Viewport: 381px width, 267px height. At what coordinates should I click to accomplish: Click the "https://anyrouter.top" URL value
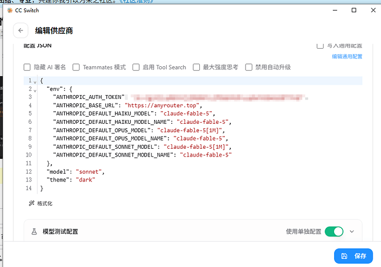[162, 106]
